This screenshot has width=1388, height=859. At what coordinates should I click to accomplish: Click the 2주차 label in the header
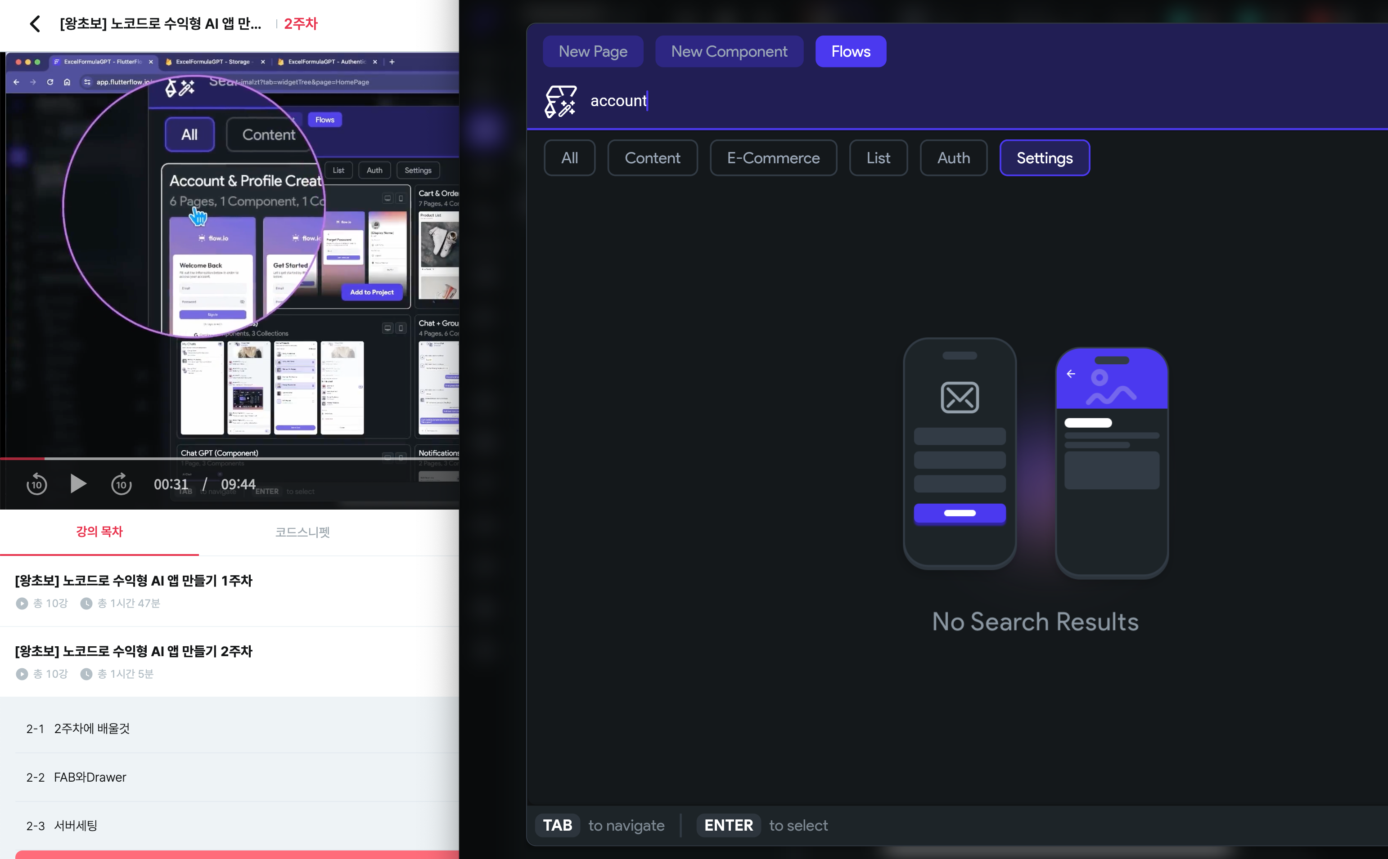[301, 24]
